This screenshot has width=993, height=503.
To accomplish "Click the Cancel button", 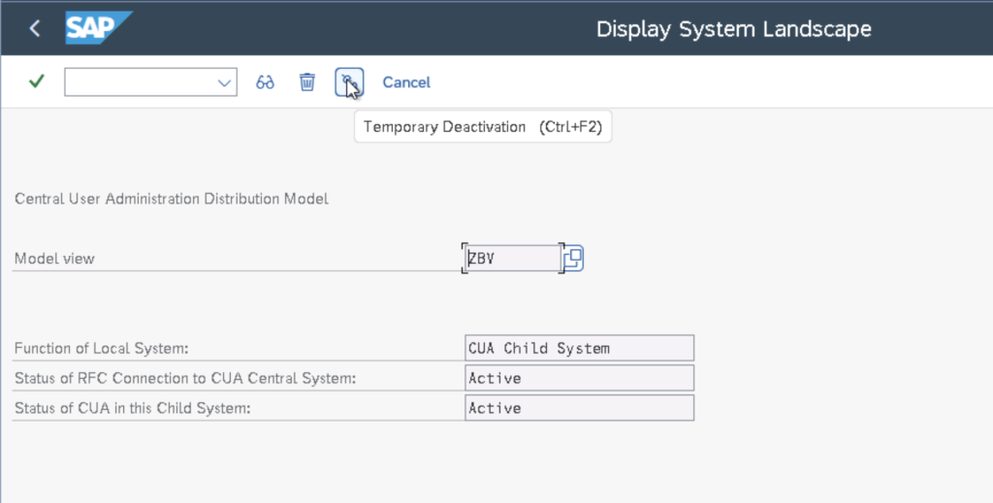I will pyautogui.click(x=406, y=82).
